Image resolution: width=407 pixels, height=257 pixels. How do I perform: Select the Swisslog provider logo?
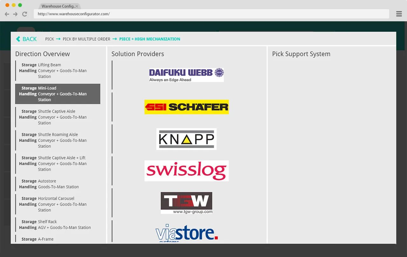pos(186,171)
